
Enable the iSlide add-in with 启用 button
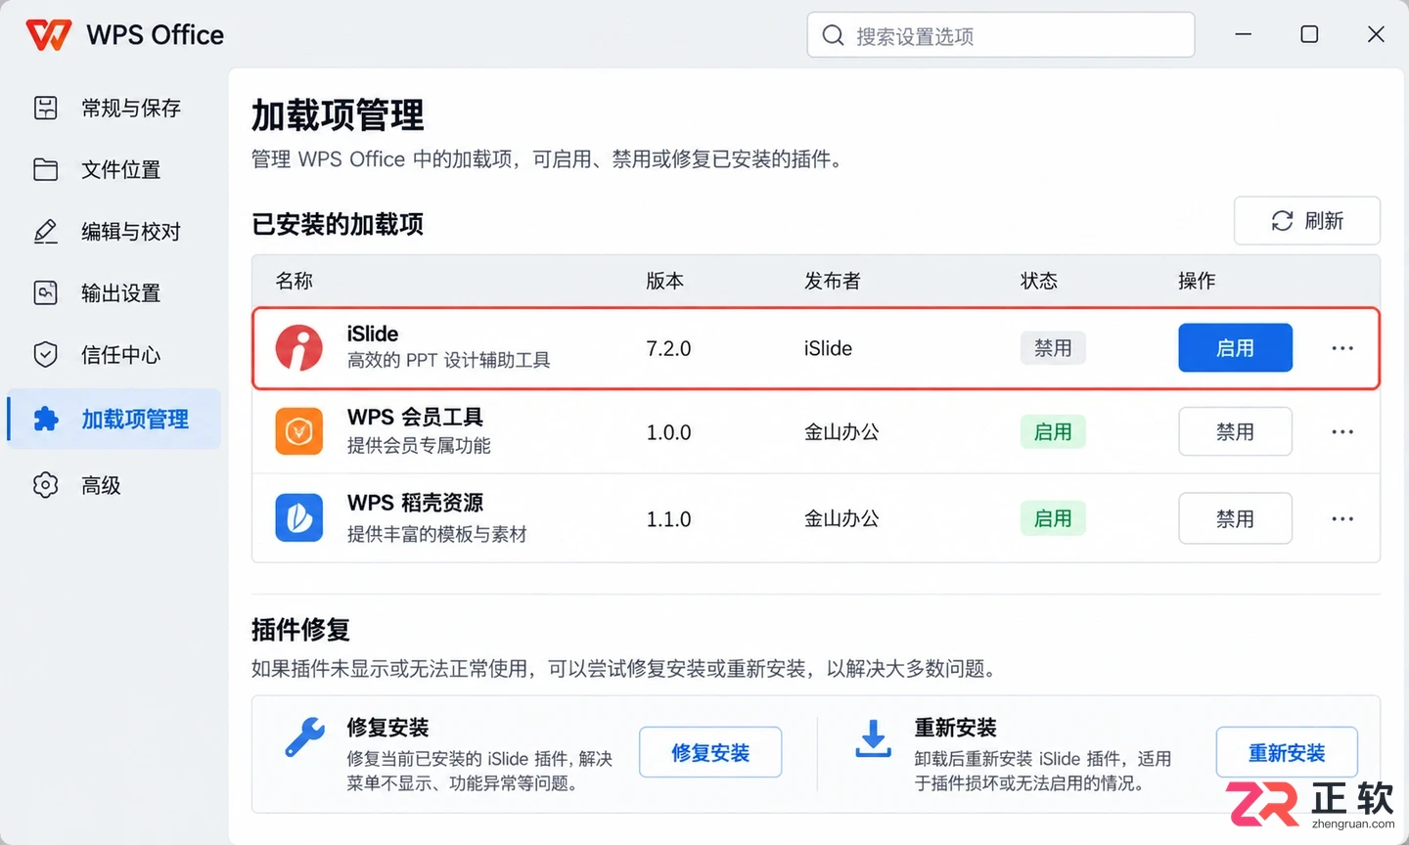(x=1235, y=348)
